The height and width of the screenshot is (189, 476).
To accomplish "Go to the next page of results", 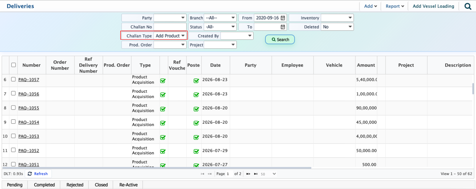I will point(248,174).
